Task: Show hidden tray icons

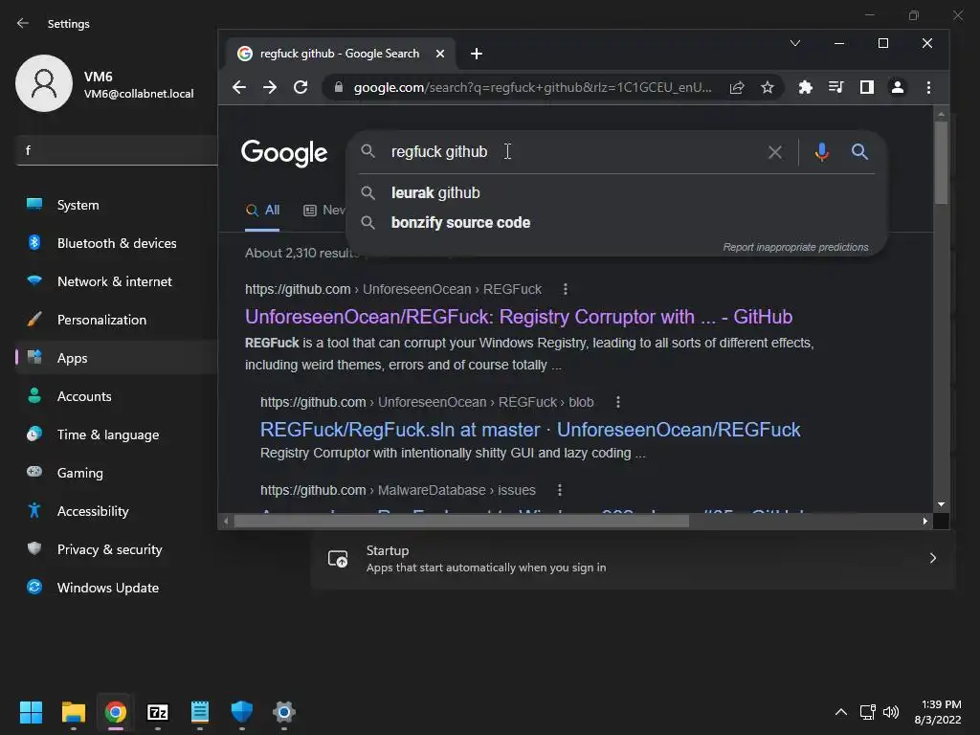Action: pos(841,712)
